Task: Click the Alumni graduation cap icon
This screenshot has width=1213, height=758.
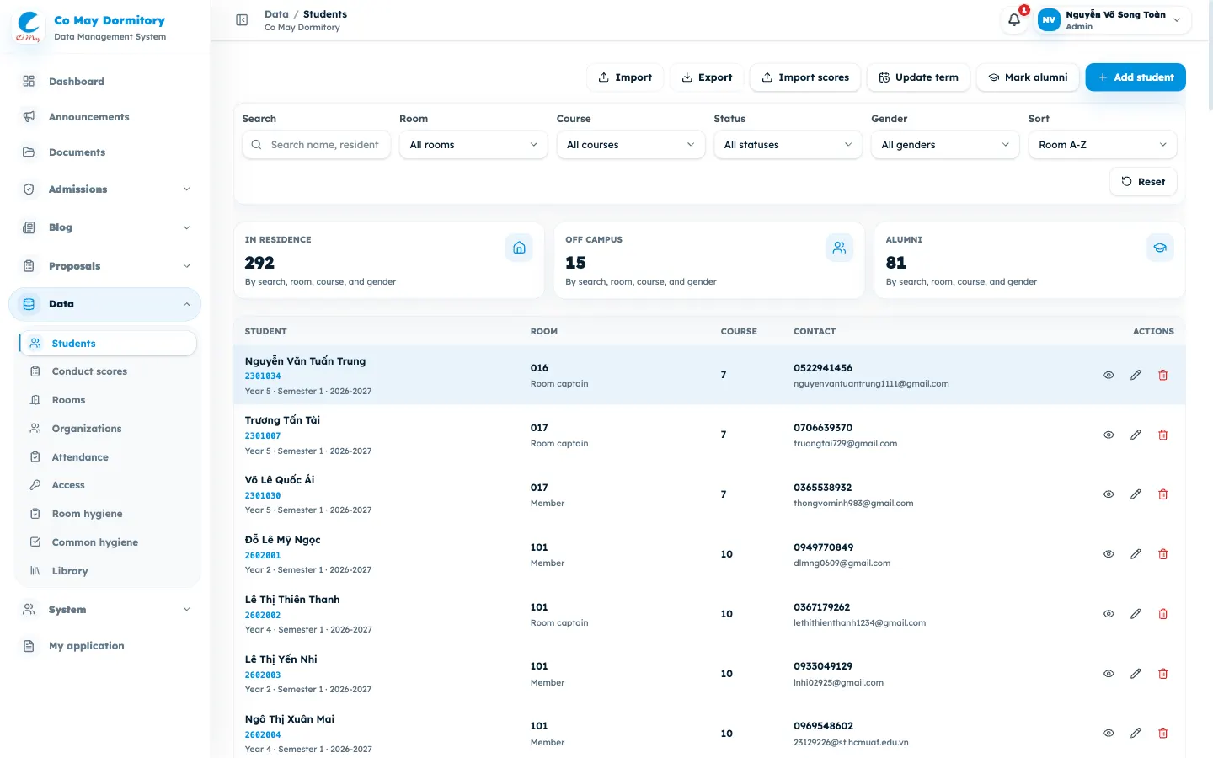Action: pos(1160,248)
